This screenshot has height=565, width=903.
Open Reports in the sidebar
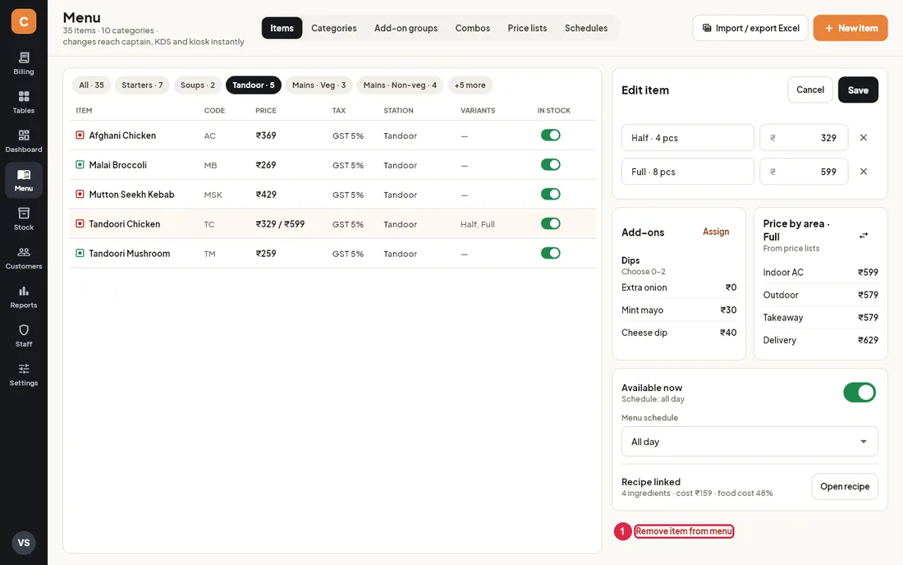[24, 296]
